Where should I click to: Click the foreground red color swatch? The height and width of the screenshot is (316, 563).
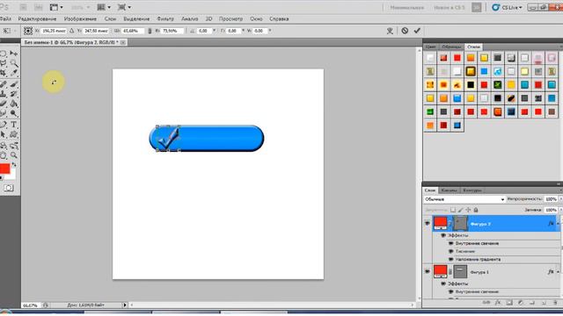[4, 169]
